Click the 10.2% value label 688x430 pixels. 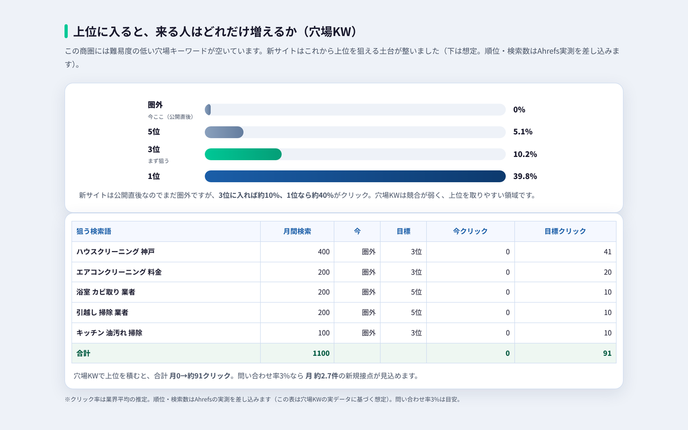525,154
